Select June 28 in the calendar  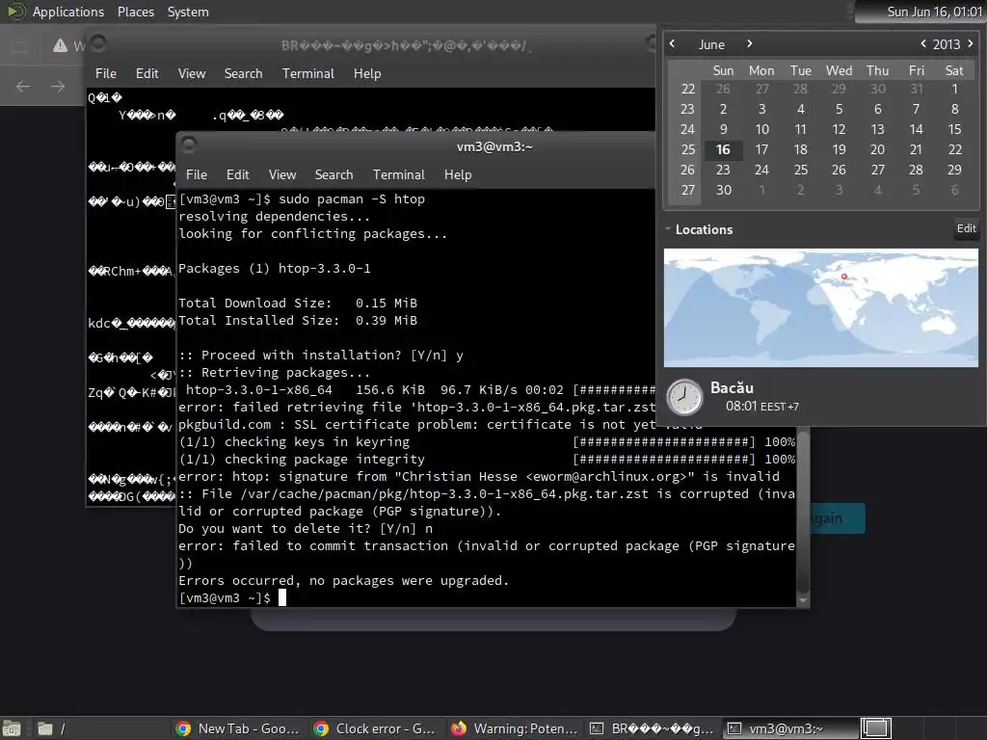[x=916, y=170]
